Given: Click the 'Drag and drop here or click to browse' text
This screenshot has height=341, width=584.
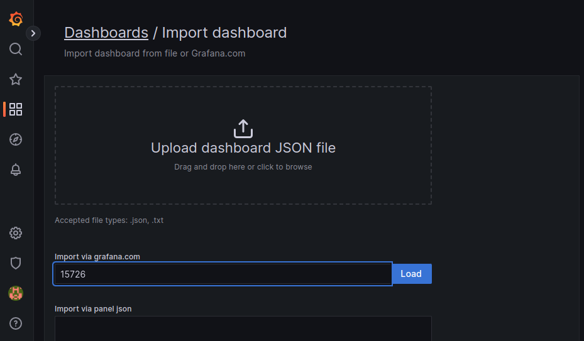Looking at the screenshot, I should 243,167.
